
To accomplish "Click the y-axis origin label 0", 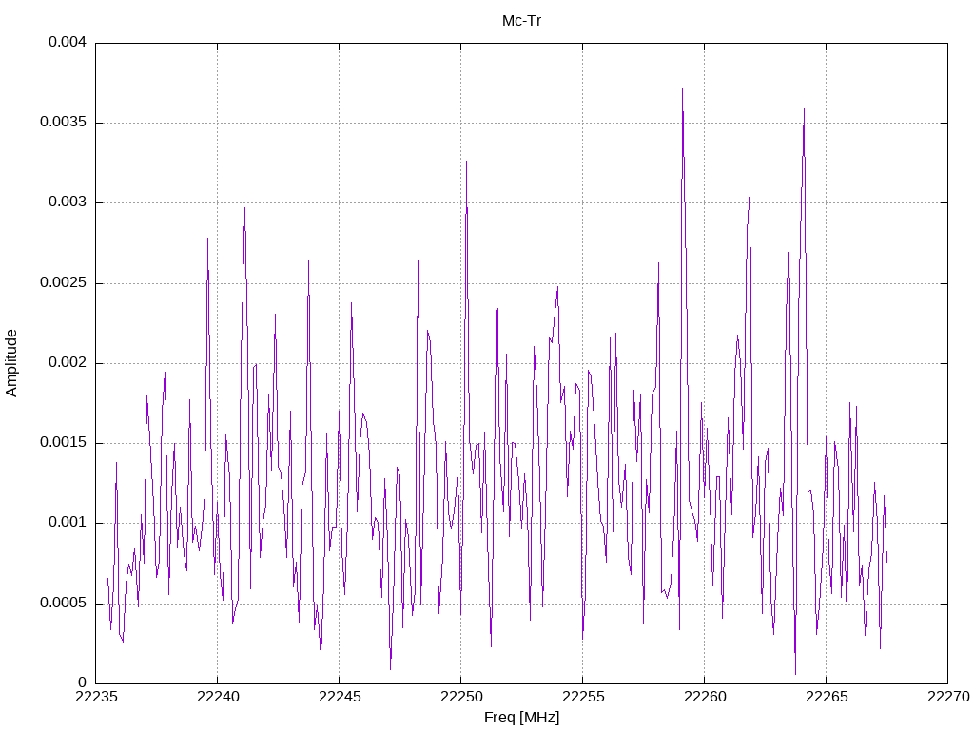I will tap(82, 683).
